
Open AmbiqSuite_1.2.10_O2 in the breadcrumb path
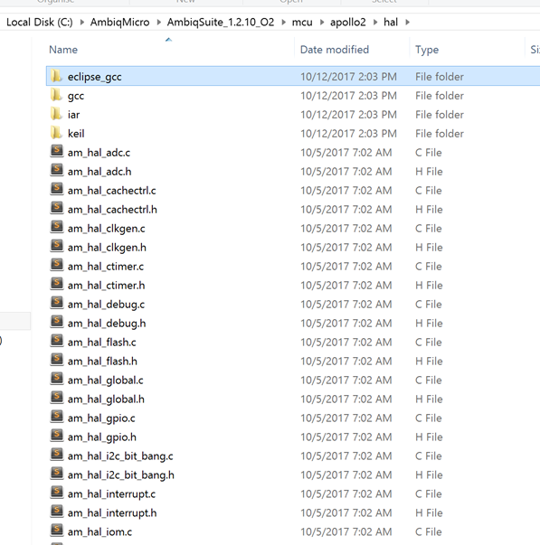[220, 23]
